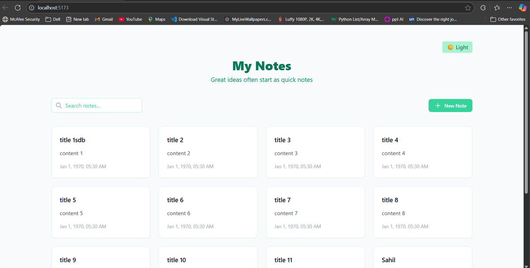Image resolution: width=530 pixels, height=268 pixels.
Task: Open the Copilot icon in browser toolbar
Action: click(x=523, y=7)
